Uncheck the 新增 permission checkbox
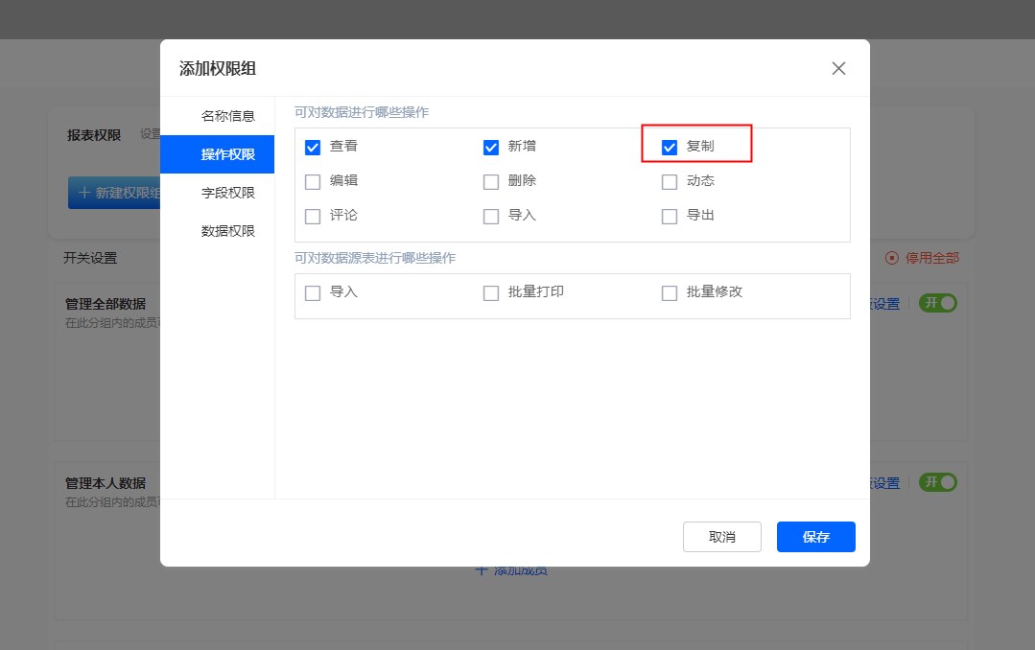This screenshot has width=1035, height=650. point(491,148)
